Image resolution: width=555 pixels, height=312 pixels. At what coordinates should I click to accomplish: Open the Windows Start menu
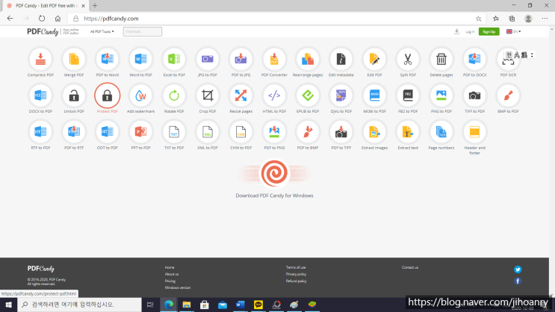(8, 305)
